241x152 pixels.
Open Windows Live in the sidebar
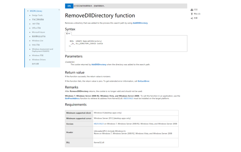point(38,40)
